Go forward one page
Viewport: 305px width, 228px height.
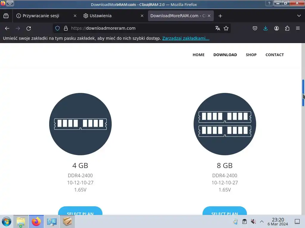18,28
